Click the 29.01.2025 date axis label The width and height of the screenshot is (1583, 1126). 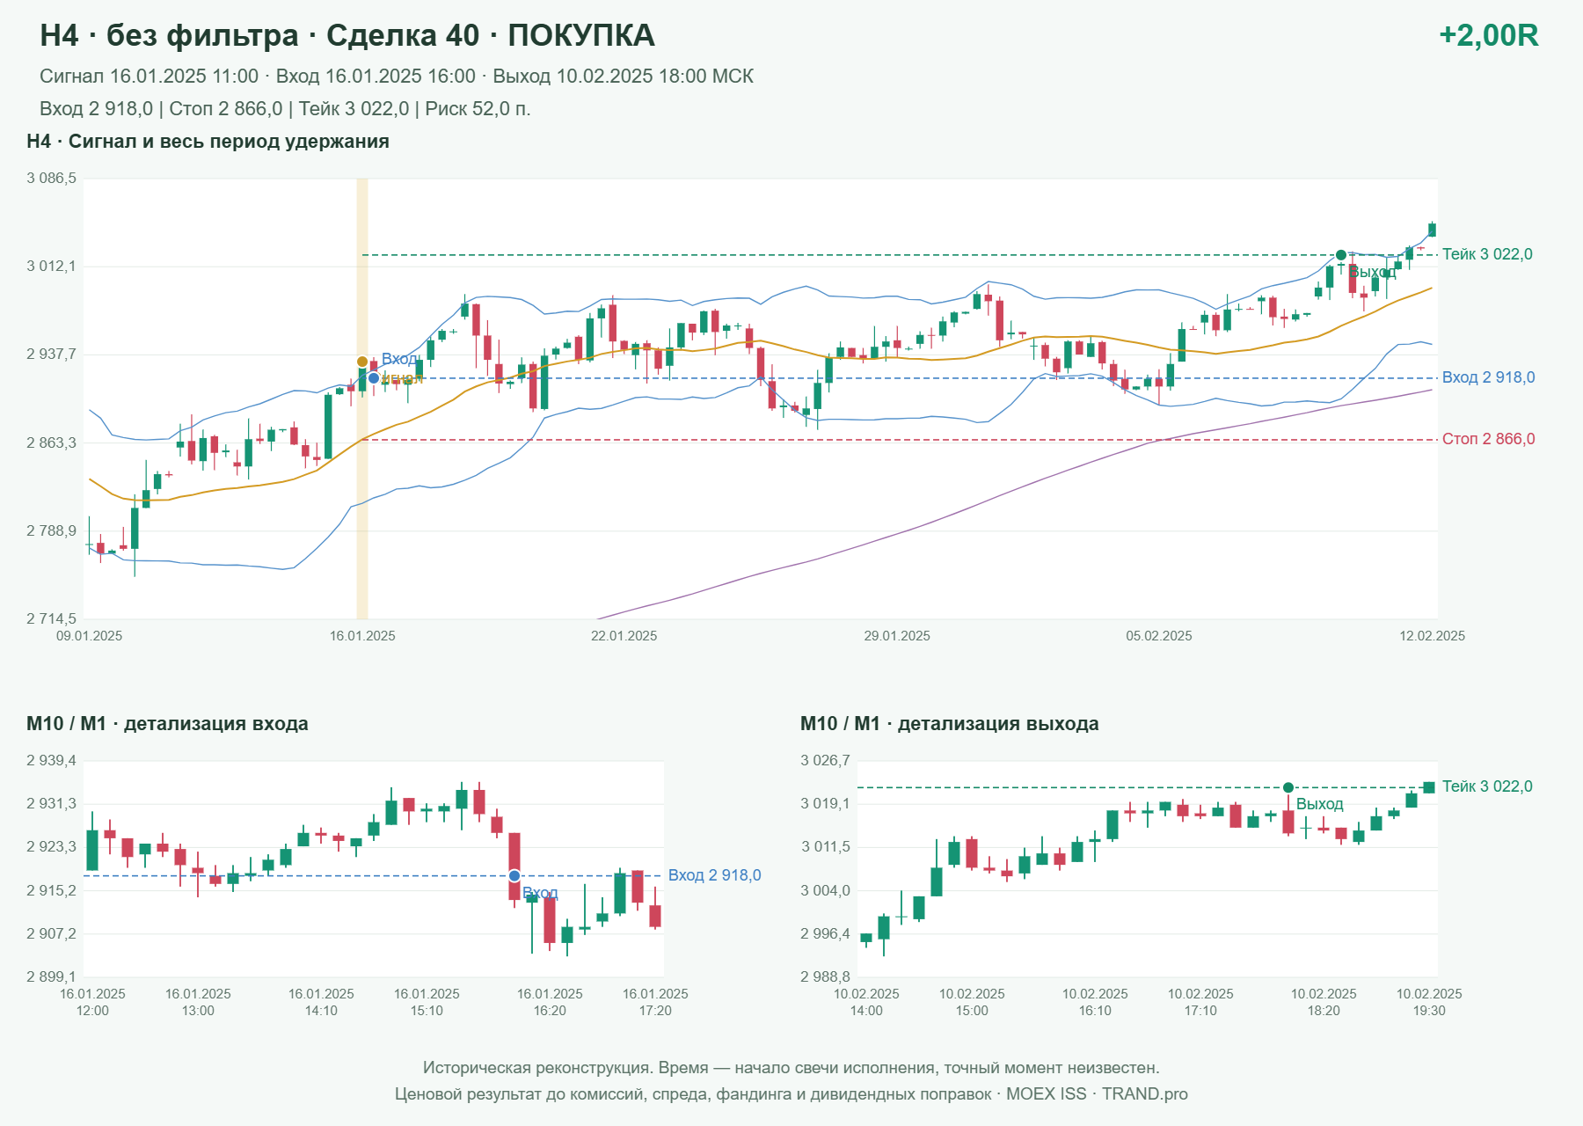pyautogui.click(x=897, y=636)
